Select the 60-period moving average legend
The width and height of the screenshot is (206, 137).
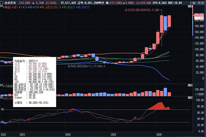[30, 7]
